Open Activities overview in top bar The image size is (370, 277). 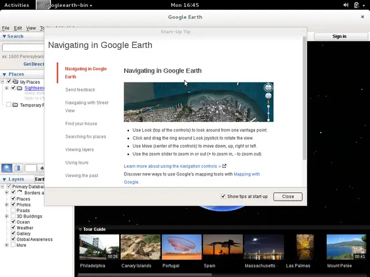pyautogui.click(x=17, y=5)
